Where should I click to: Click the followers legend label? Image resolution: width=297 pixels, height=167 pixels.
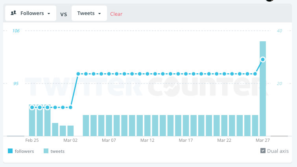tap(24, 151)
